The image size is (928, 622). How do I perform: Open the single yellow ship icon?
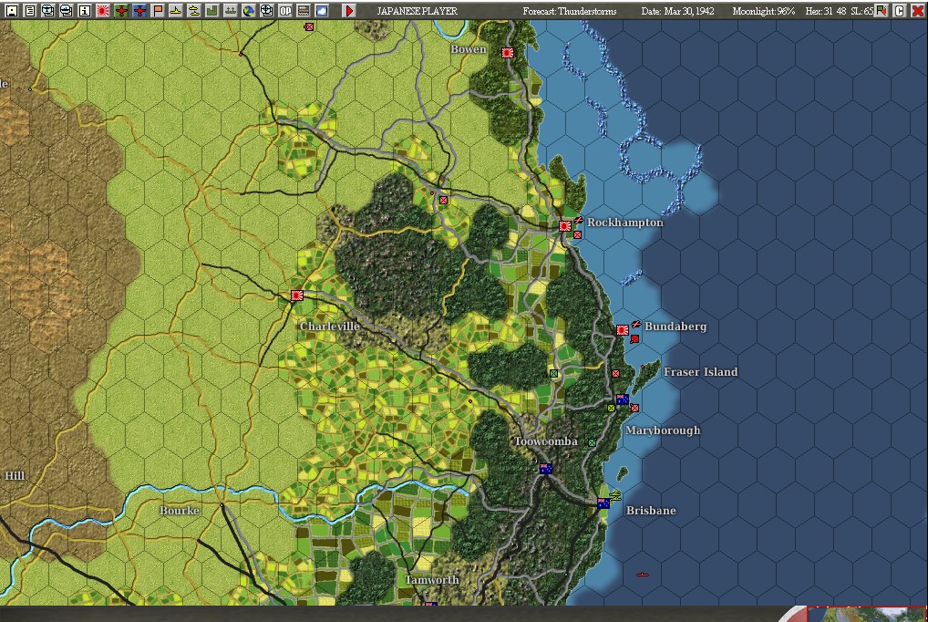pyautogui.click(x=176, y=11)
